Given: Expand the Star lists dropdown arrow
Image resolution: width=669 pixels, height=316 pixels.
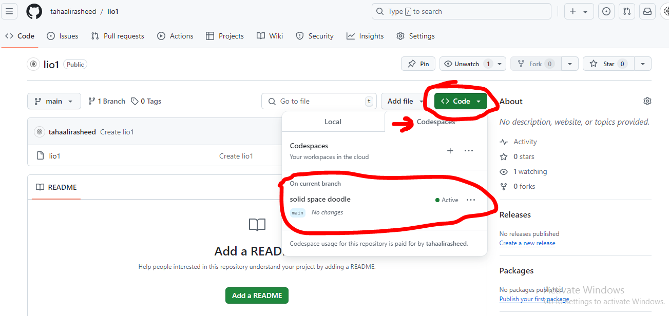Looking at the screenshot, I should click(x=642, y=64).
